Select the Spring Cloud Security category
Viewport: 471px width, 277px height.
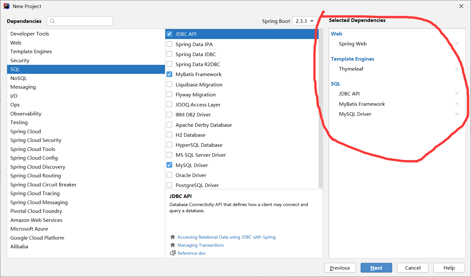point(86,140)
